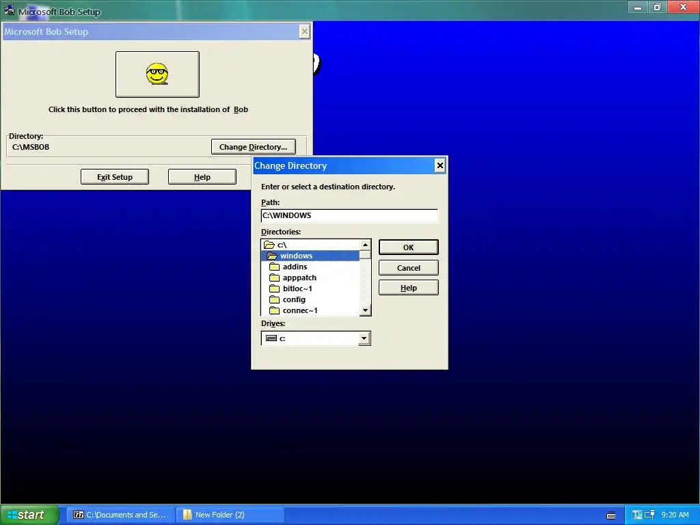The image size is (700, 525).
Task: Click the directories list scroll down arrow
Action: pos(365,310)
